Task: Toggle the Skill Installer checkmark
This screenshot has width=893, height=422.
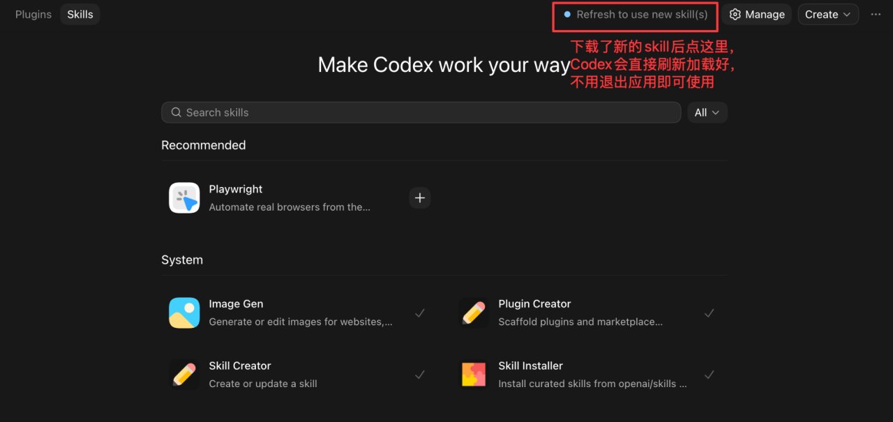Action: coord(710,375)
